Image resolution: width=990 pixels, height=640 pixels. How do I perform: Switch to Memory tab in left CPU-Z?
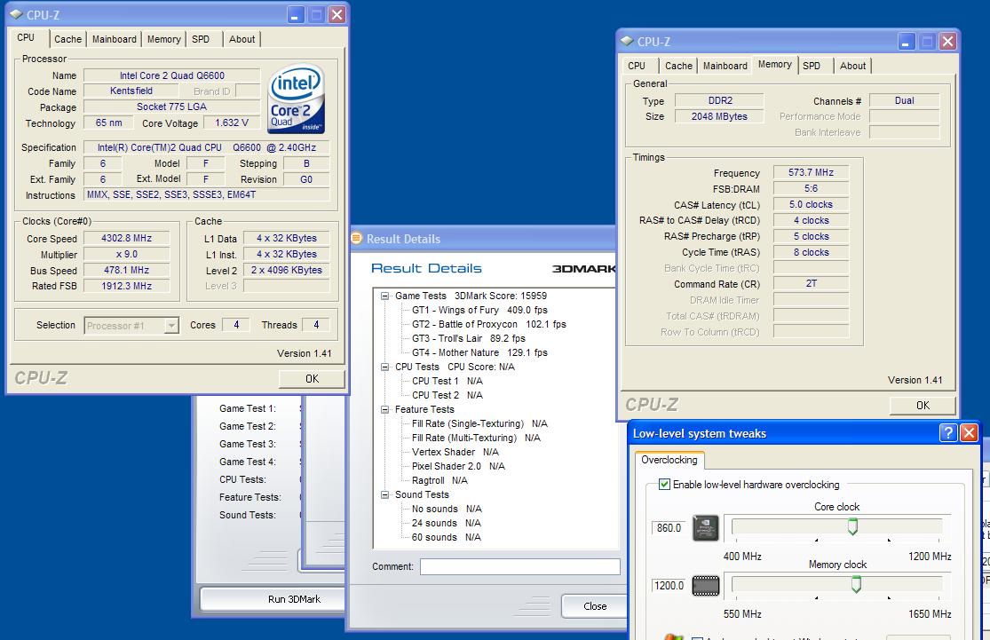[x=163, y=39]
